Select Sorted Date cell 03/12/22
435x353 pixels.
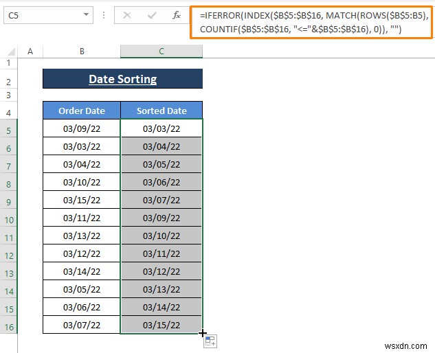pos(161,271)
